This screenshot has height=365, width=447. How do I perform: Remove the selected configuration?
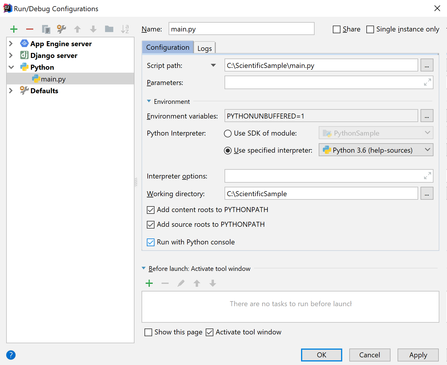point(30,29)
